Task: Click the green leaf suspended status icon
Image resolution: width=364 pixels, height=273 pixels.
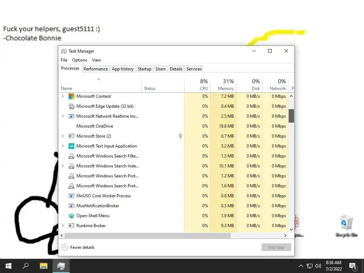Action: [x=180, y=136]
